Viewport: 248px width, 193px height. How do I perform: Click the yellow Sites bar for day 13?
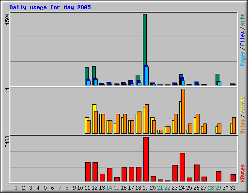(100, 124)
